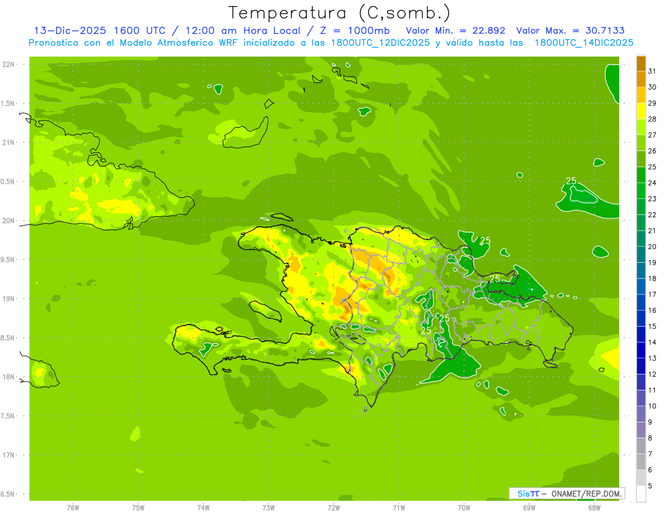This screenshot has height=515, width=667.
Task: Pick the blue legend swatch between 16 and 17
Action: pyautogui.click(x=641, y=302)
